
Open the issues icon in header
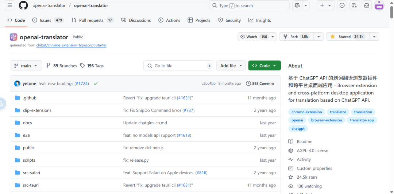342,5
